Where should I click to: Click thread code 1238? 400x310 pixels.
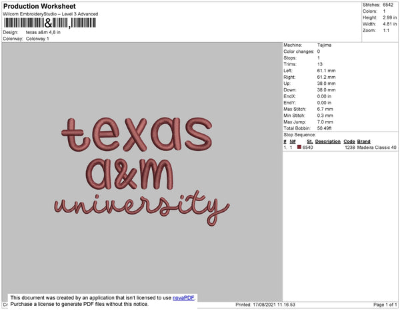350,148
